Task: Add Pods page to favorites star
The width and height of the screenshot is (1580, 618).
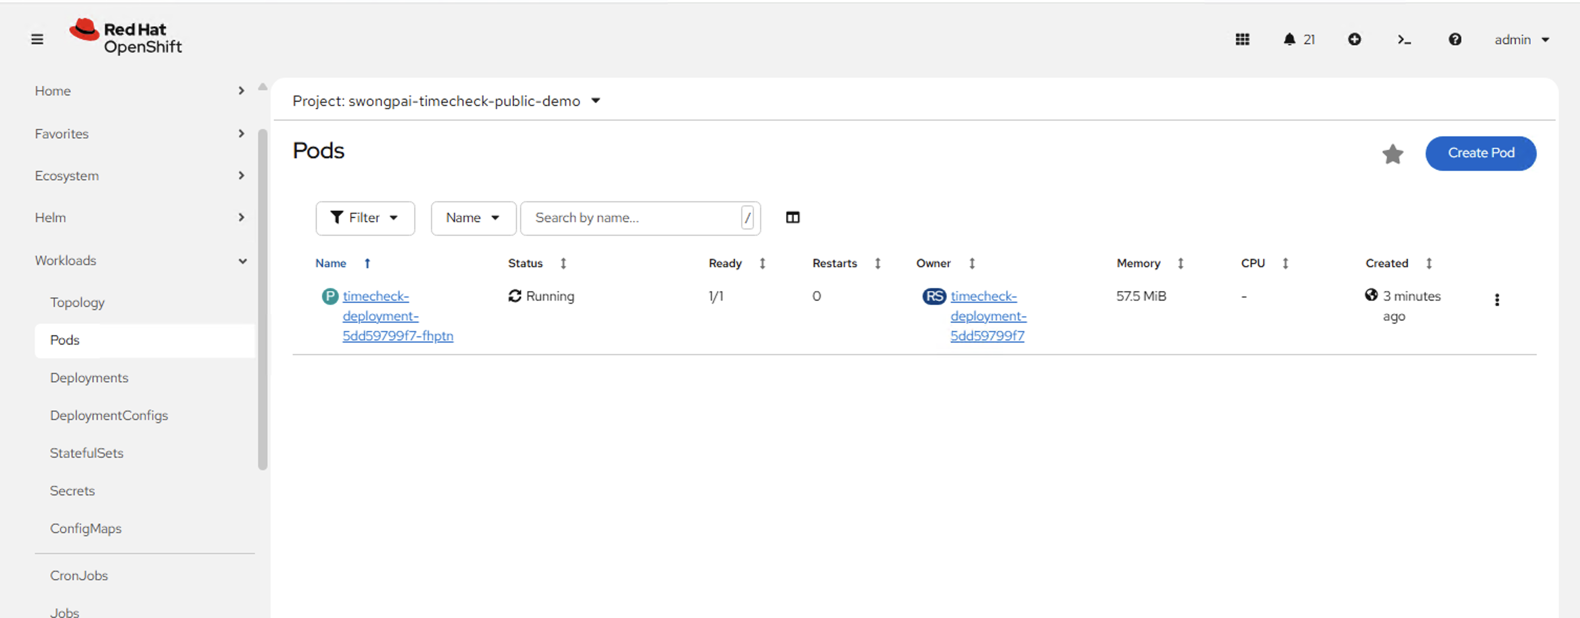Action: coord(1392,154)
